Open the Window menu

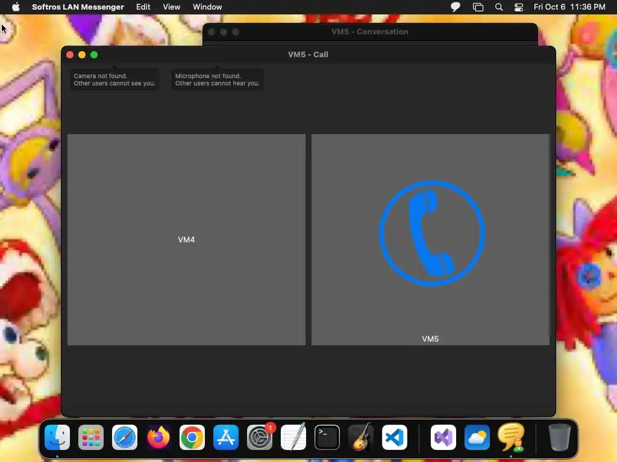(x=207, y=7)
